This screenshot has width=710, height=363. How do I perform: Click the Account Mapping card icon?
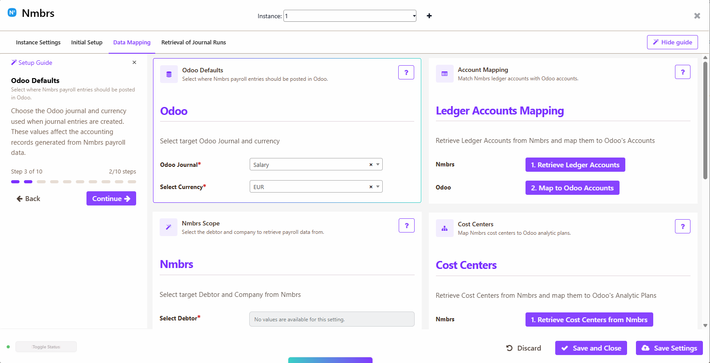444,74
